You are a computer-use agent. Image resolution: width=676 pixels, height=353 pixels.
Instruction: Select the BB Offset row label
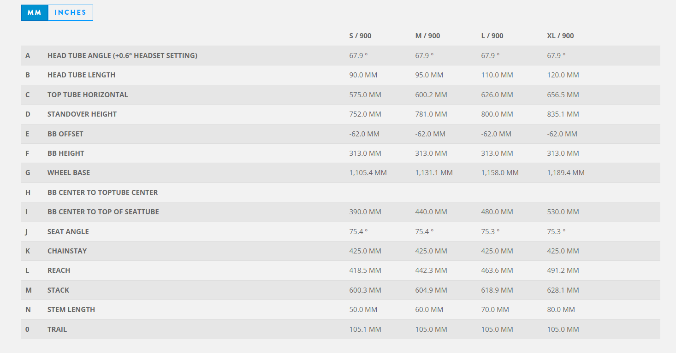coord(65,134)
